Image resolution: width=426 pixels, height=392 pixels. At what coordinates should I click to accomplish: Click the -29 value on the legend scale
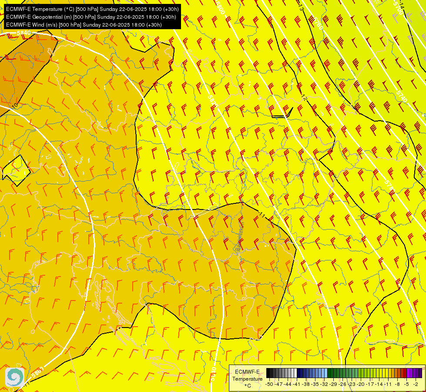coord(333,385)
